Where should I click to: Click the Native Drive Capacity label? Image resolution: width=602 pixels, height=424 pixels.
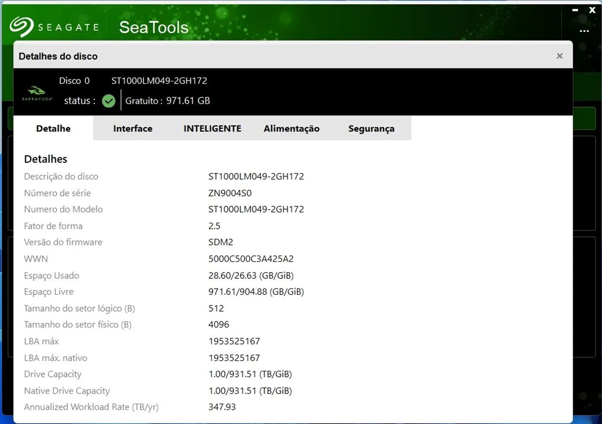67,391
